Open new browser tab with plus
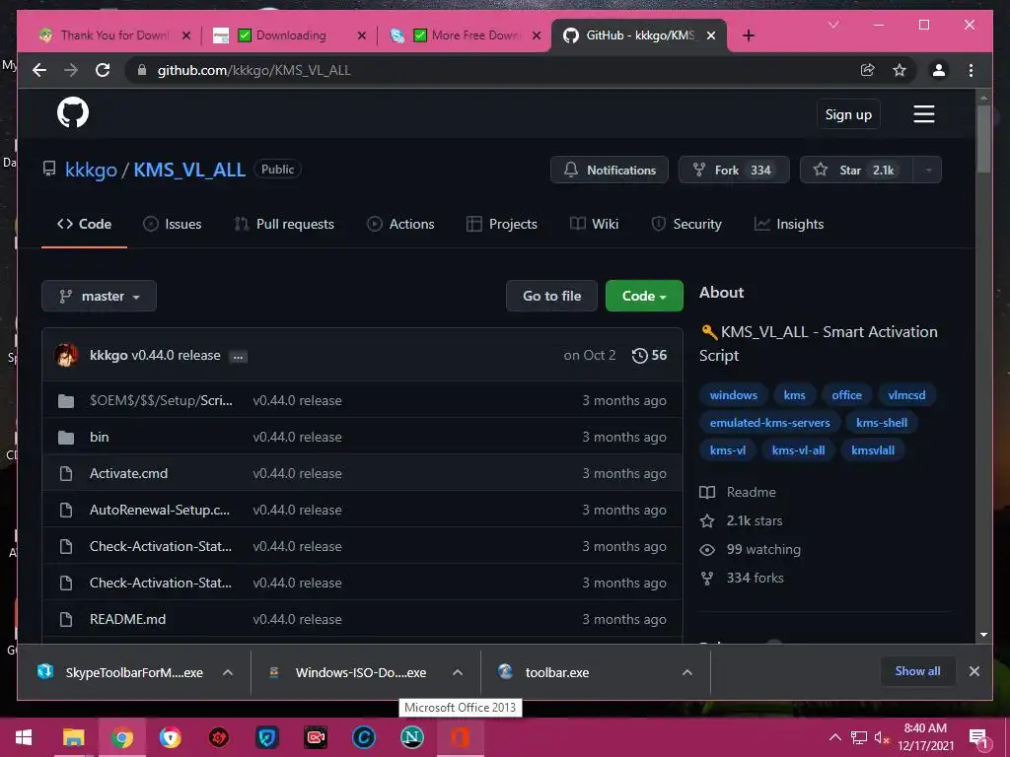The image size is (1010, 757). pos(748,35)
